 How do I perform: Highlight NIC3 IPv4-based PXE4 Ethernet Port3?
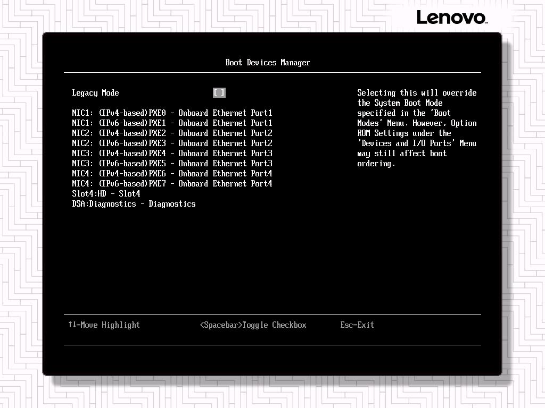coord(172,154)
